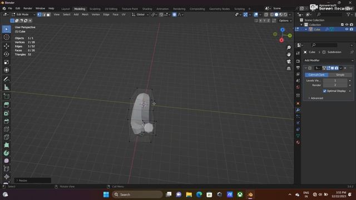Select the Rotate tool
356x200 pixels.
coord(6,54)
